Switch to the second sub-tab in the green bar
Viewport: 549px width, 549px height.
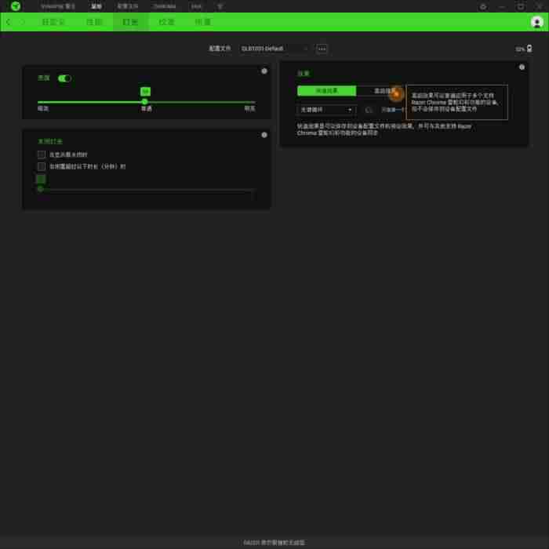point(94,22)
